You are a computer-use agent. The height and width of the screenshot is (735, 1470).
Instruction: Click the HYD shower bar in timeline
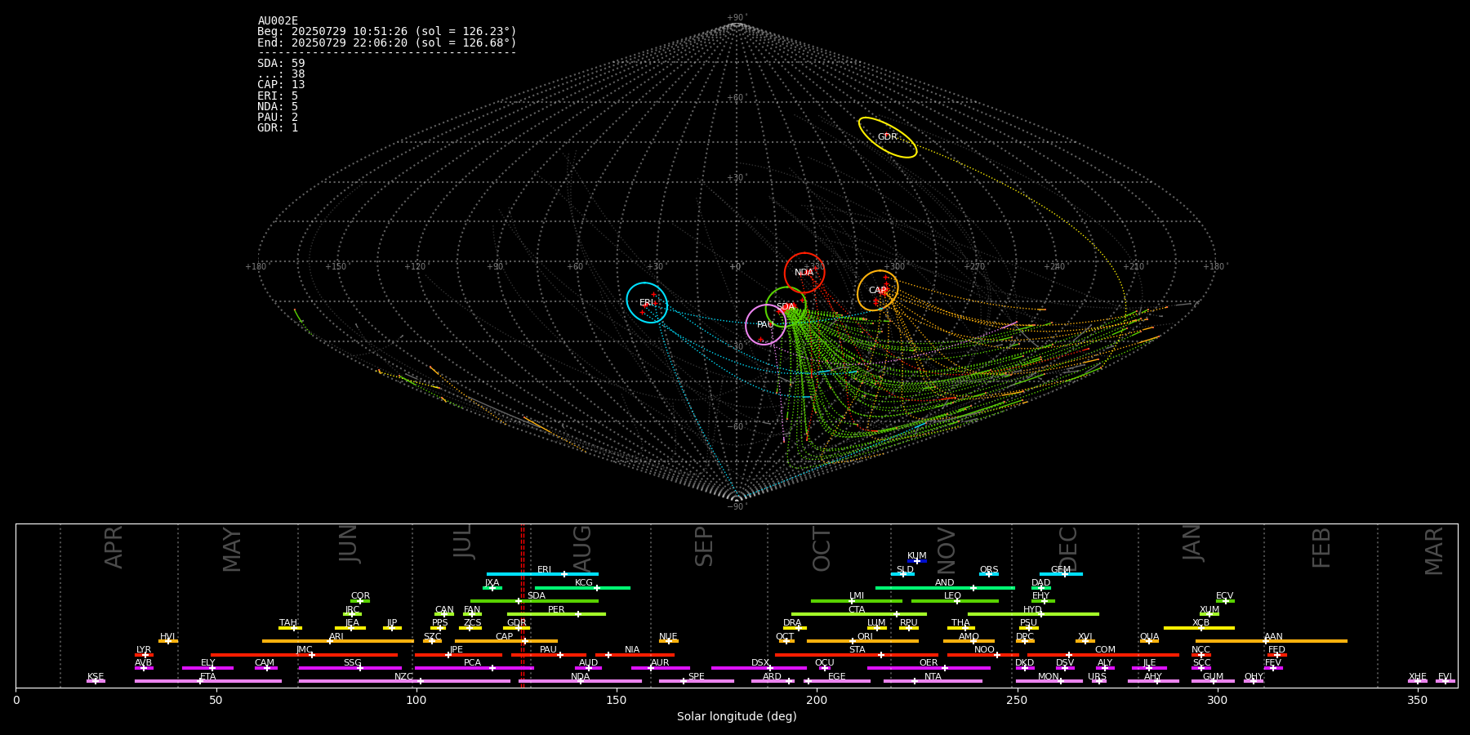coord(1033,614)
